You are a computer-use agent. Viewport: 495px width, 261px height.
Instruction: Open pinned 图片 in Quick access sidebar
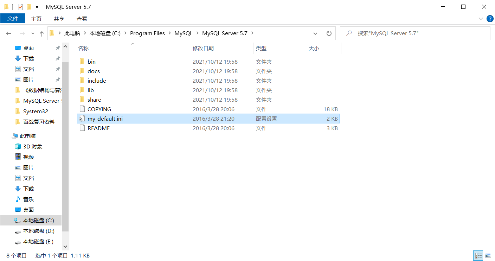[28, 80]
